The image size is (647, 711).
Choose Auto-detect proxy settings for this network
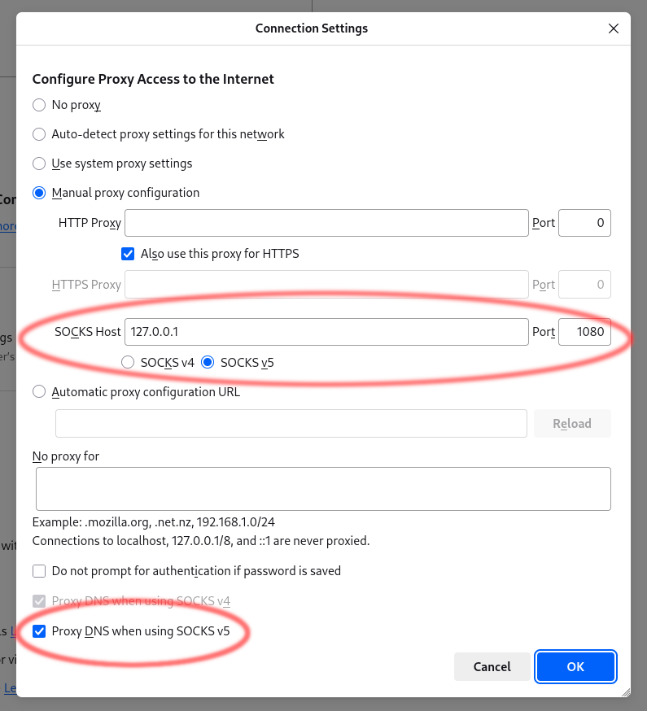[x=38, y=134]
